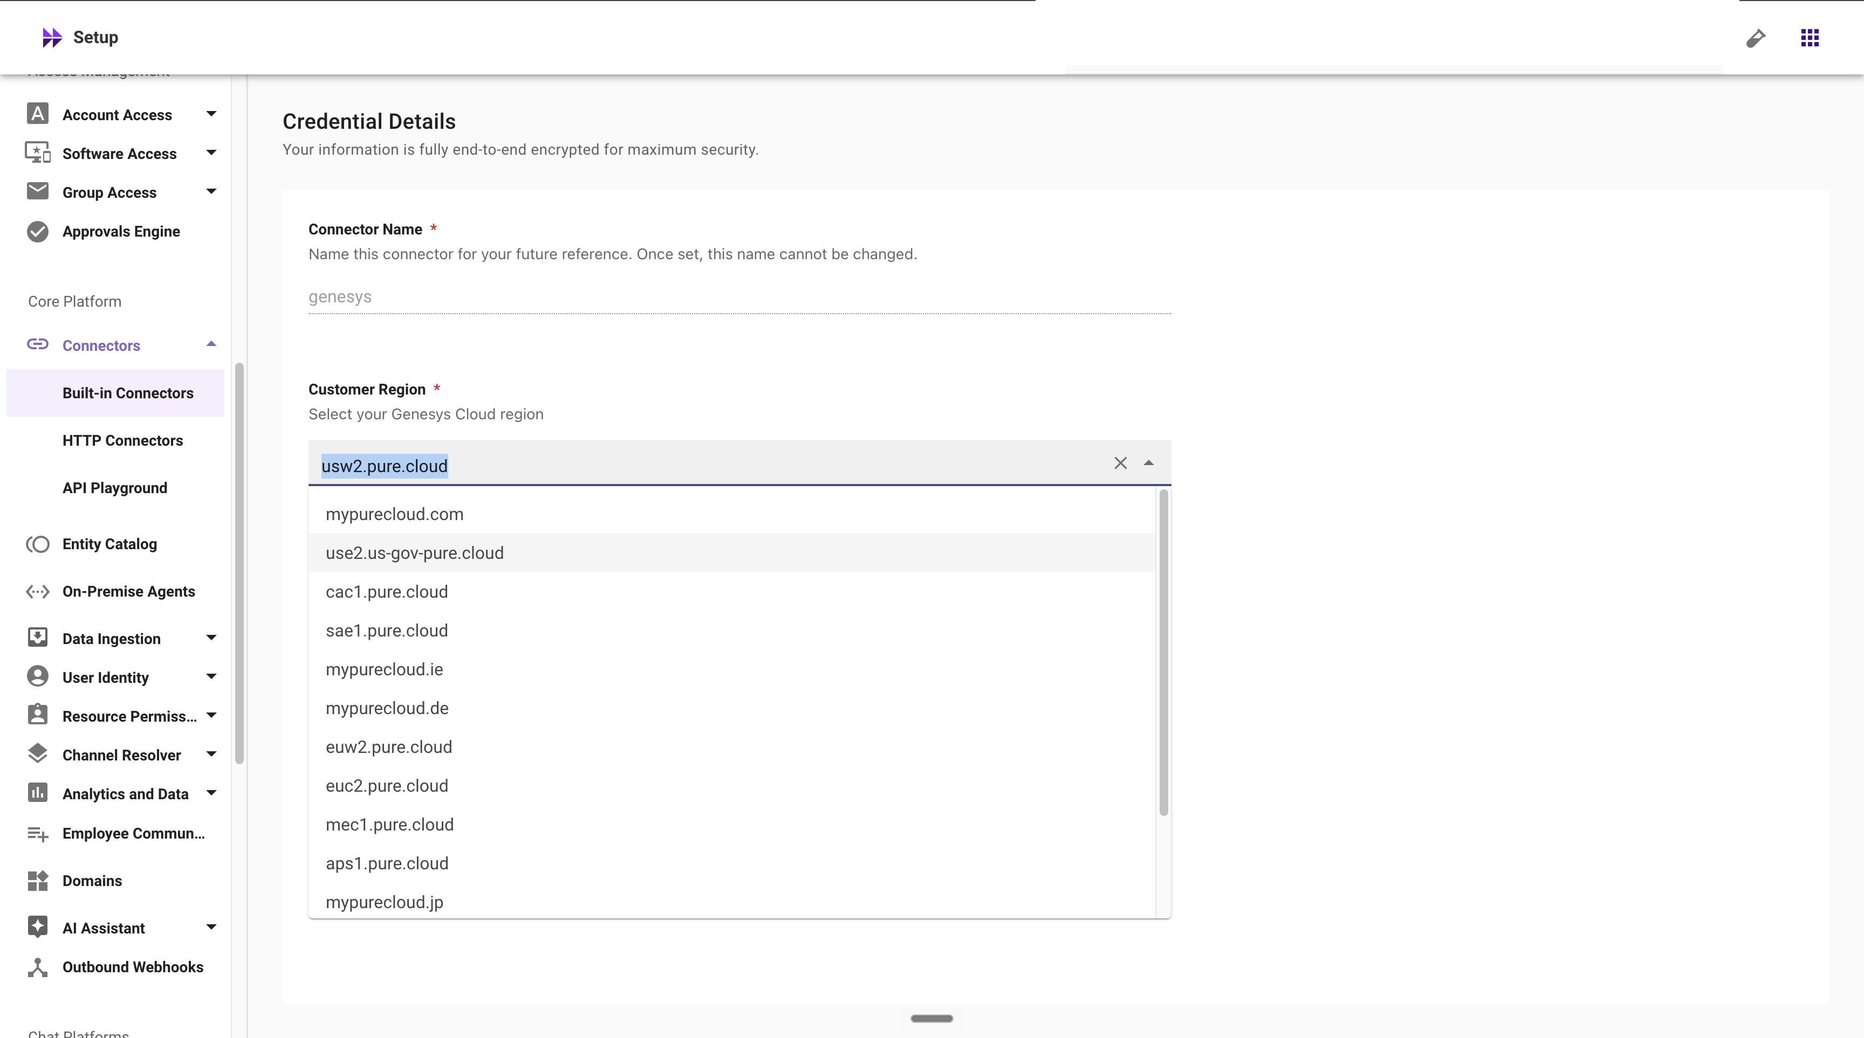Click the Connectors link icon

[38, 344]
